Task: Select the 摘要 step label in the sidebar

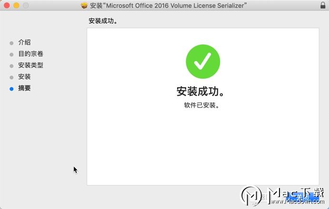Action: point(24,88)
